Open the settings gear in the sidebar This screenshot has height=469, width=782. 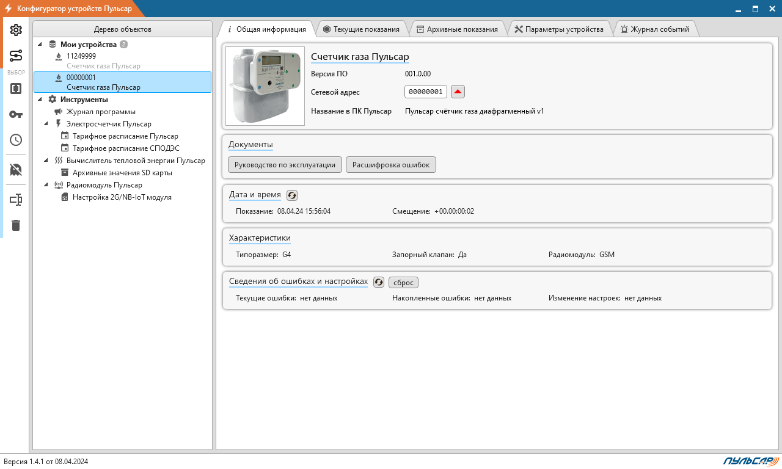coord(16,30)
